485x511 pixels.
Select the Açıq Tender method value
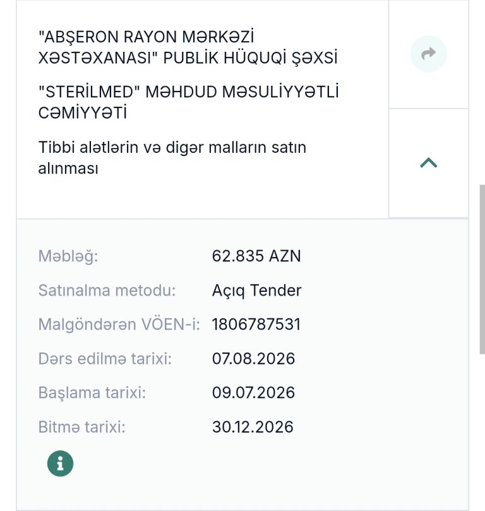pos(256,291)
